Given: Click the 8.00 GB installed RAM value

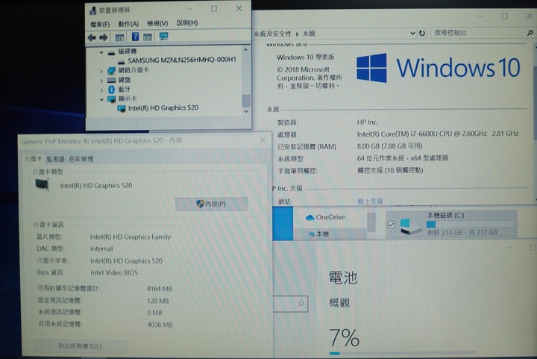Looking at the screenshot, I should pos(389,146).
